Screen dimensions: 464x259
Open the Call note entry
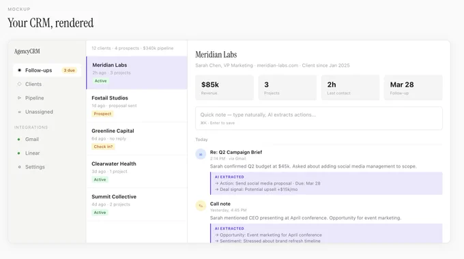click(220, 204)
